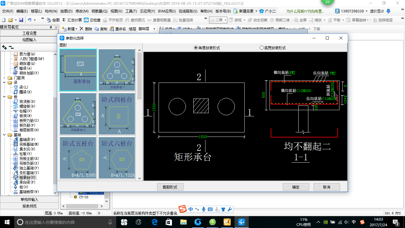Click the 全屏 full screen tool
Viewport: 405px width, 228px height.
point(300,20)
